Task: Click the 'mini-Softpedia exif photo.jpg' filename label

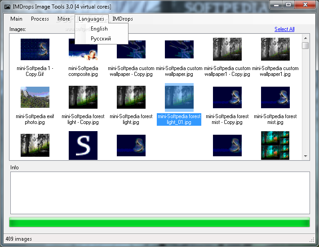Action: click(35, 119)
